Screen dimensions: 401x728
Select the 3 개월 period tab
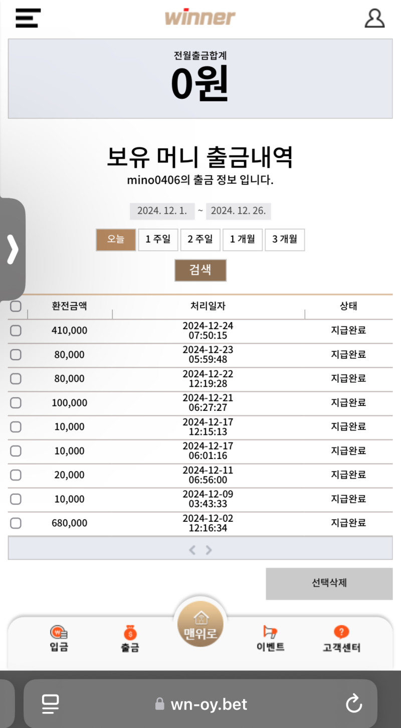click(285, 240)
